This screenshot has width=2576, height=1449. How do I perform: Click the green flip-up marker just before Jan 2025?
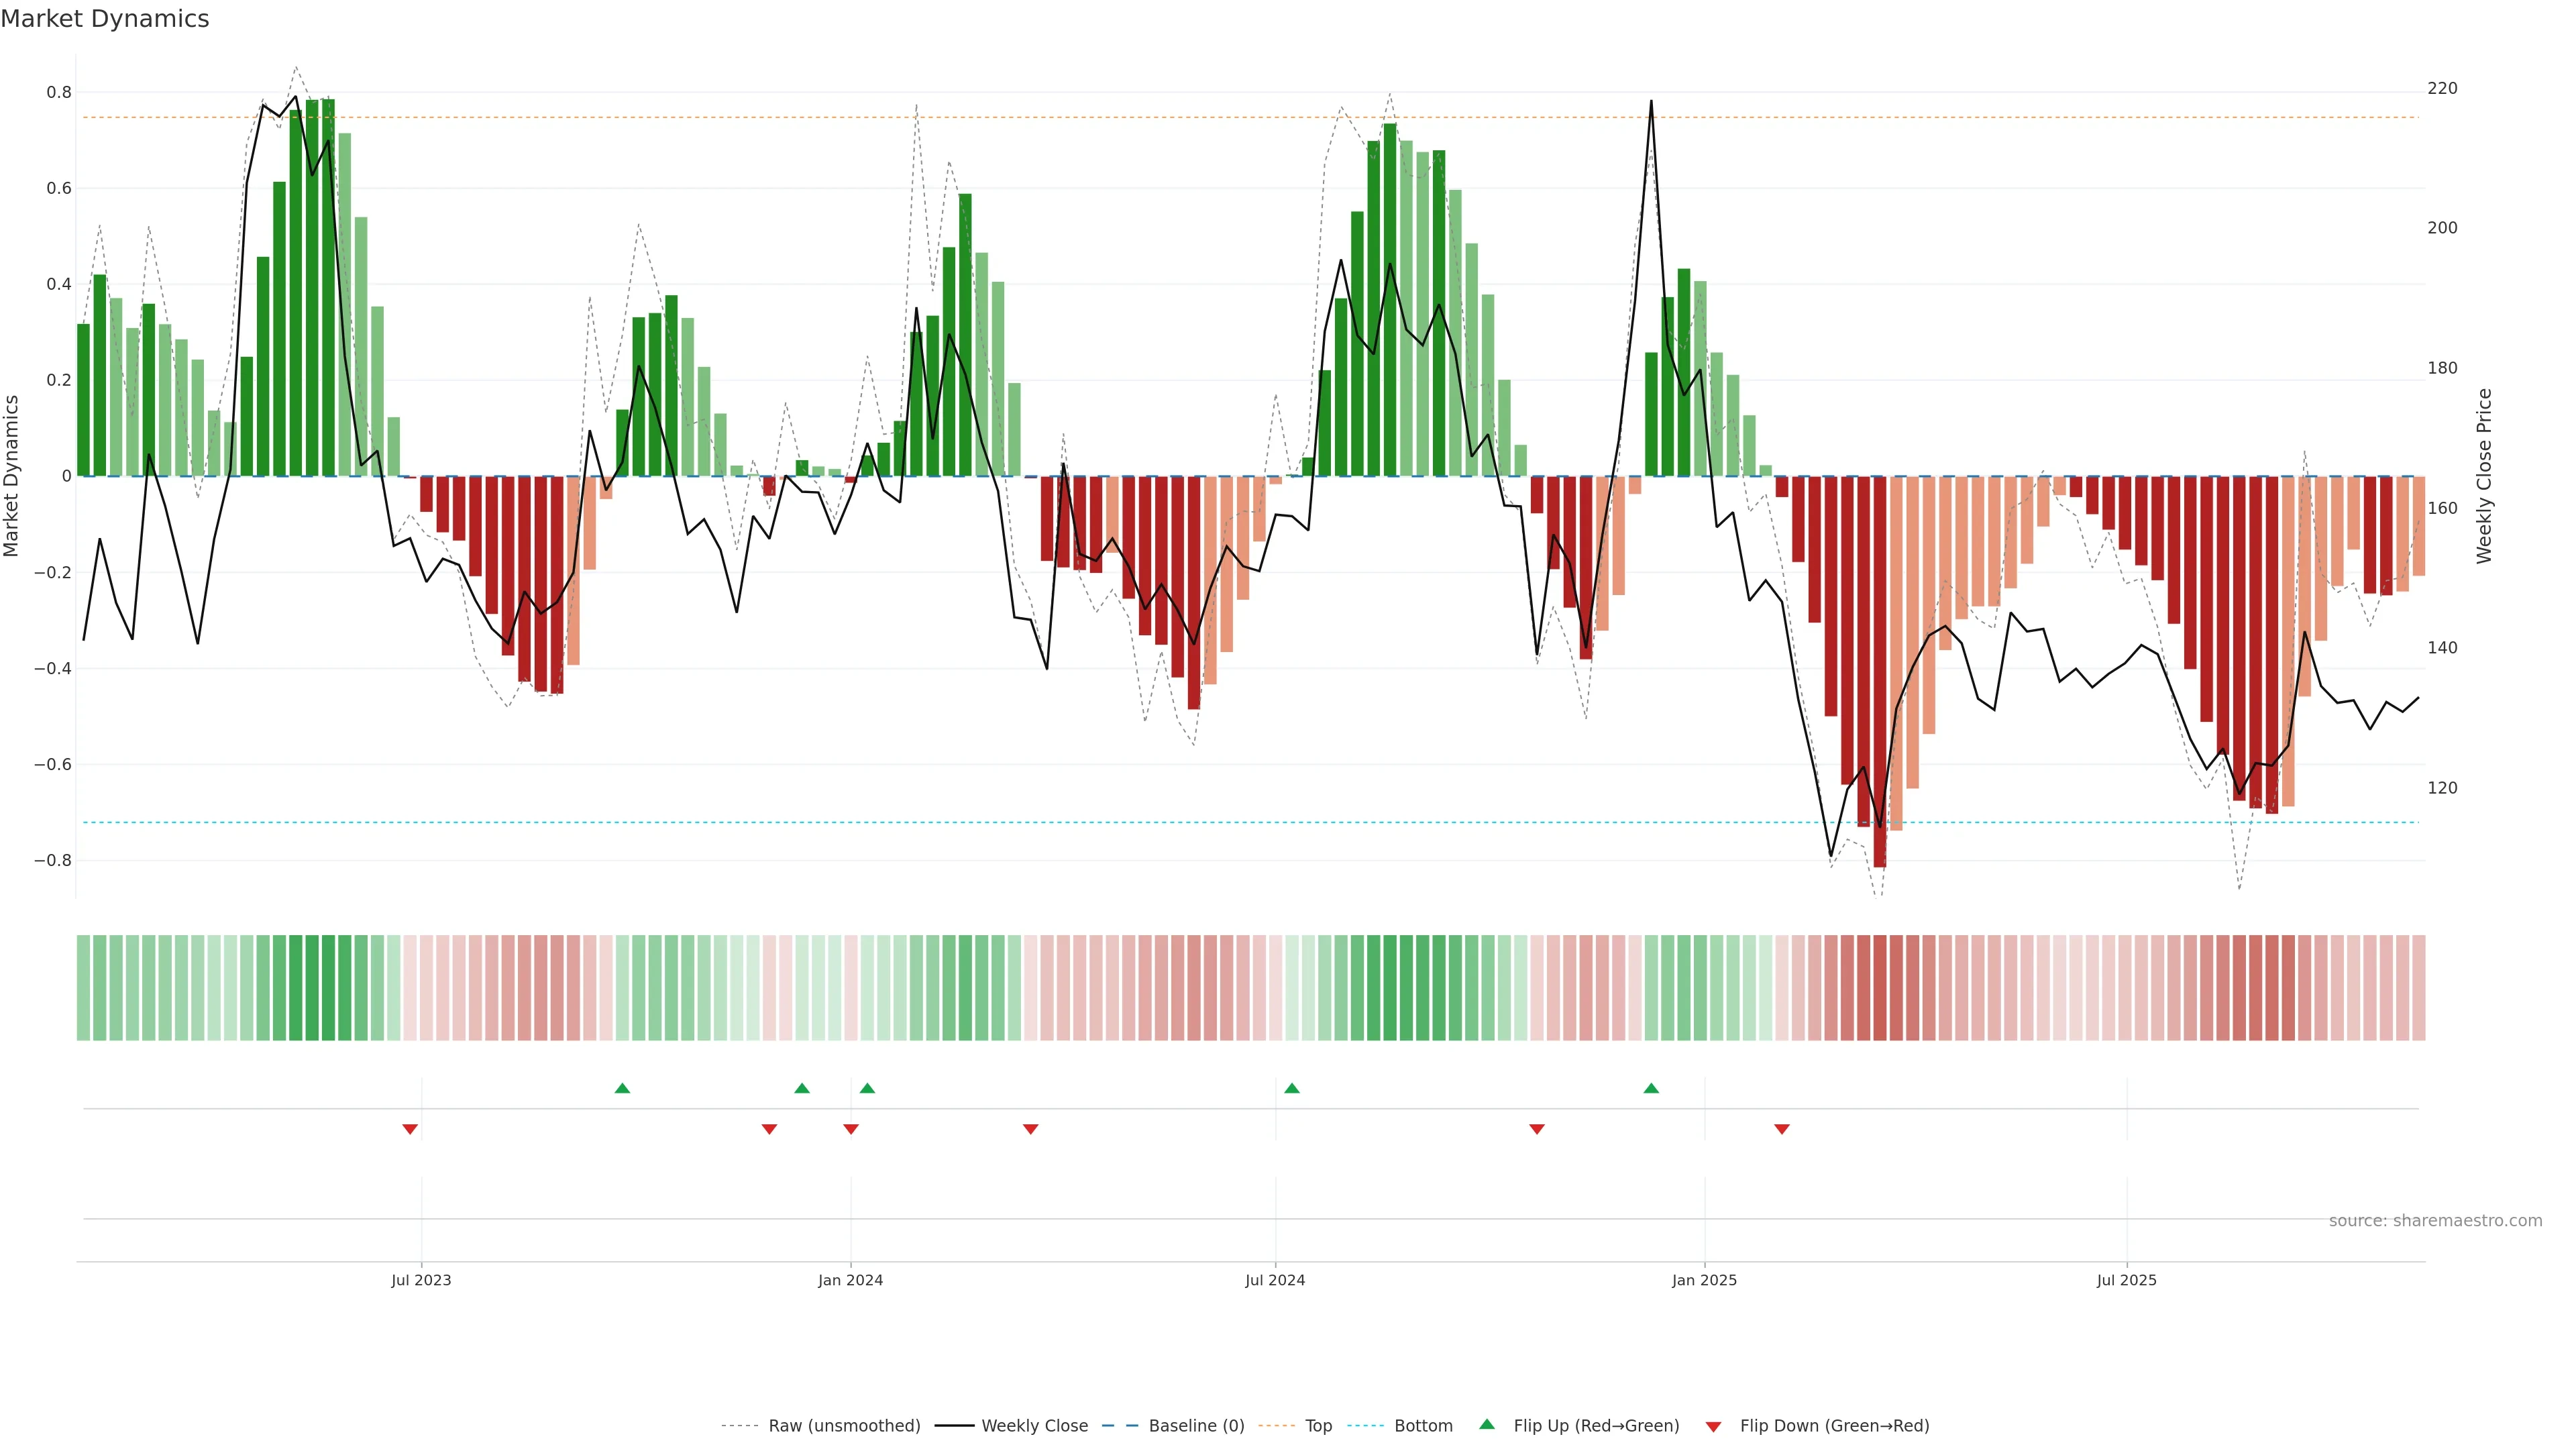pos(1651,1088)
